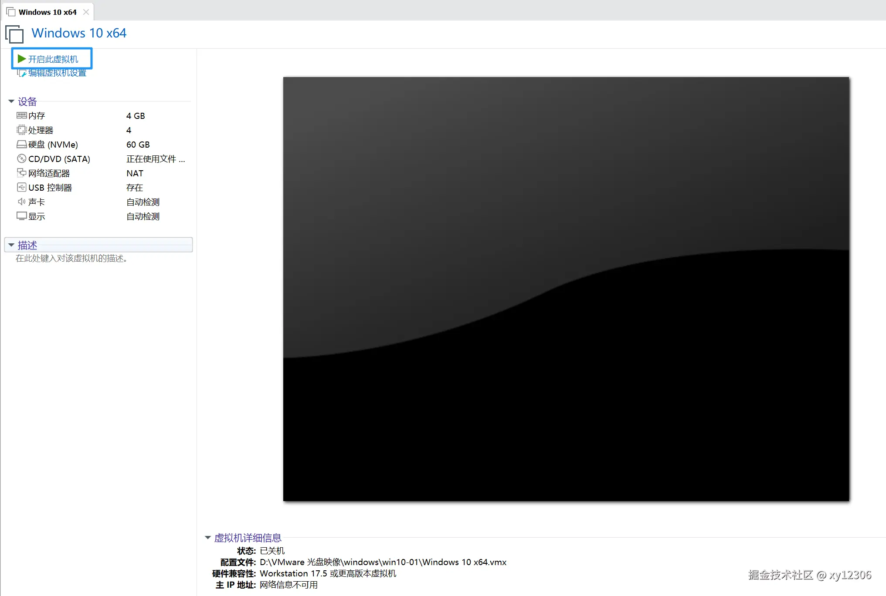Click the display (显示) monitor icon
The width and height of the screenshot is (886, 596).
coord(21,216)
